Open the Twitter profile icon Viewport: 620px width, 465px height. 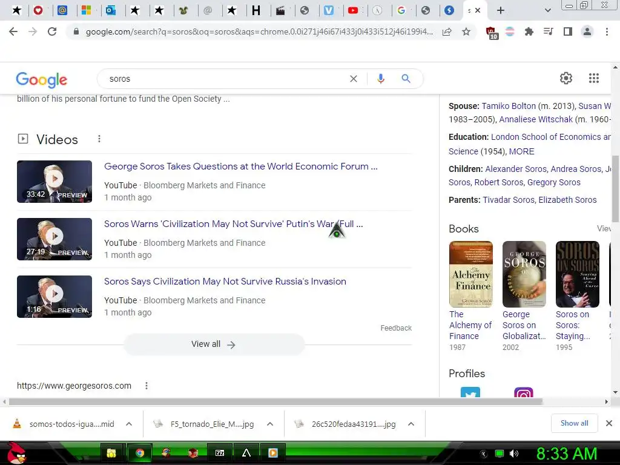(470, 392)
